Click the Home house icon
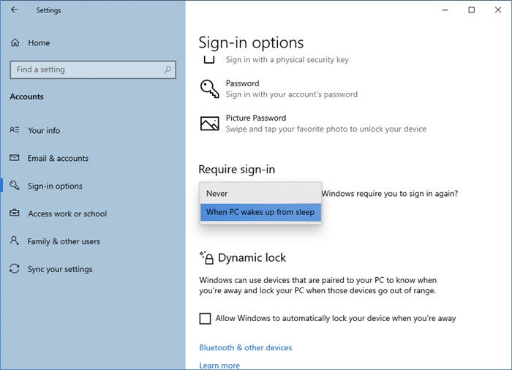The height and width of the screenshot is (370, 512). click(x=15, y=43)
